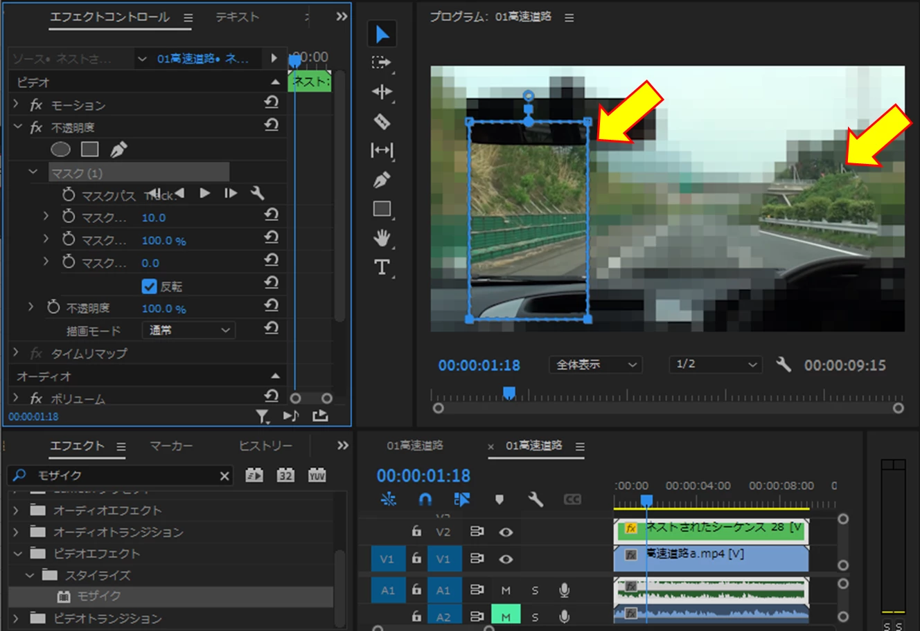Screen dimensions: 920x631
Task: Select the Slip tool
Action: (382, 150)
